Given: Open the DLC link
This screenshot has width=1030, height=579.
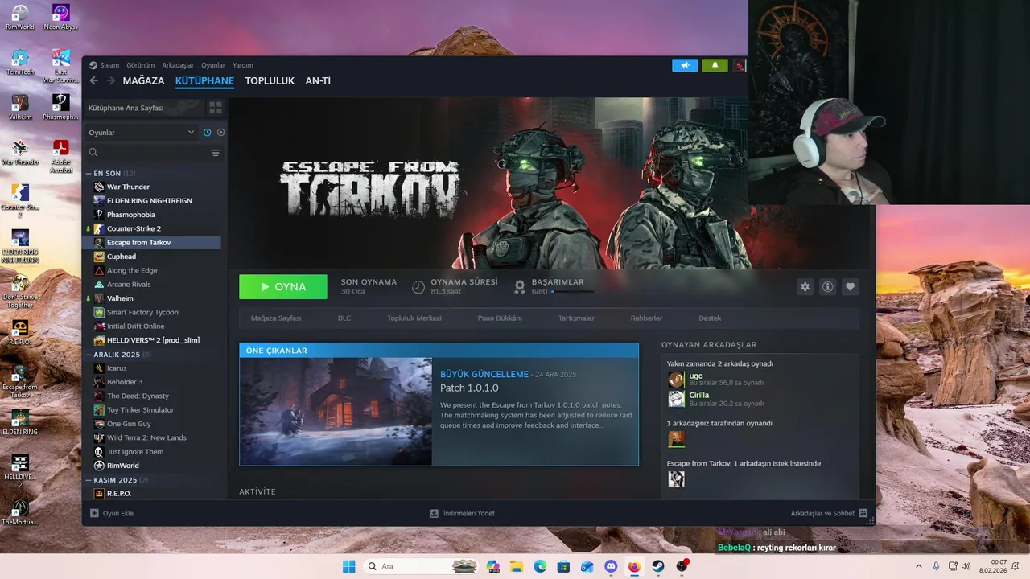Looking at the screenshot, I should tap(344, 318).
